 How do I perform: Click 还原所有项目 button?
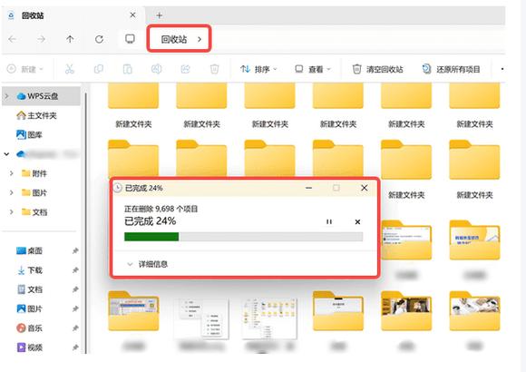[x=451, y=69]
